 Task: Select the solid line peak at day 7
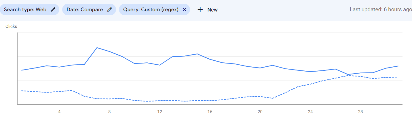tap(97, 48)
